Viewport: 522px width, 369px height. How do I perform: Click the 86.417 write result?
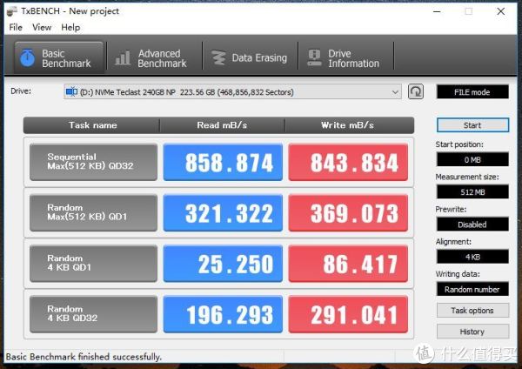(x=348, y=264)
